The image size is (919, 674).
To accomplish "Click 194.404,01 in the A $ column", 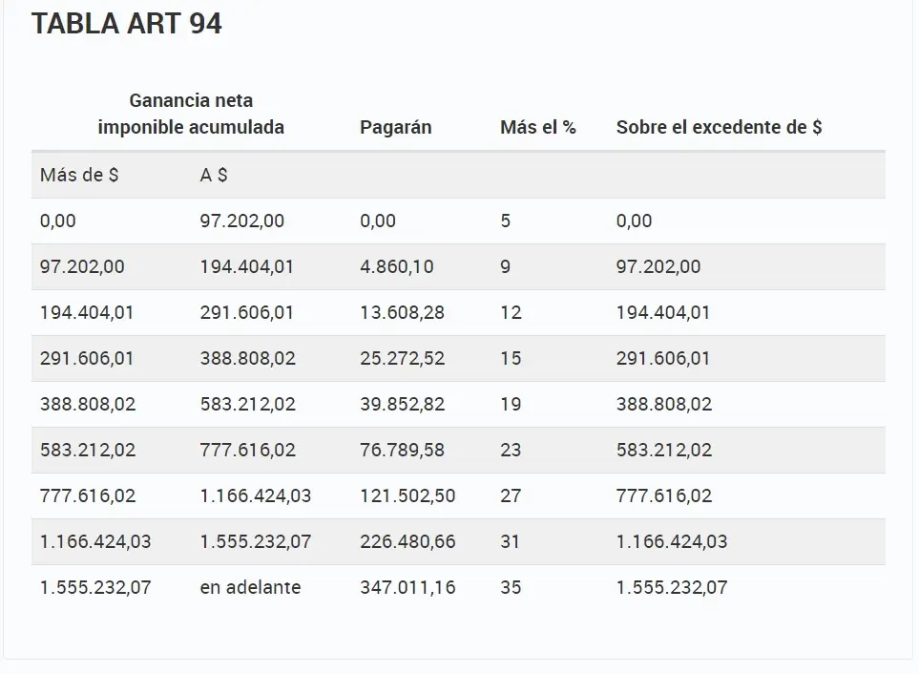I will click(247, 266).
